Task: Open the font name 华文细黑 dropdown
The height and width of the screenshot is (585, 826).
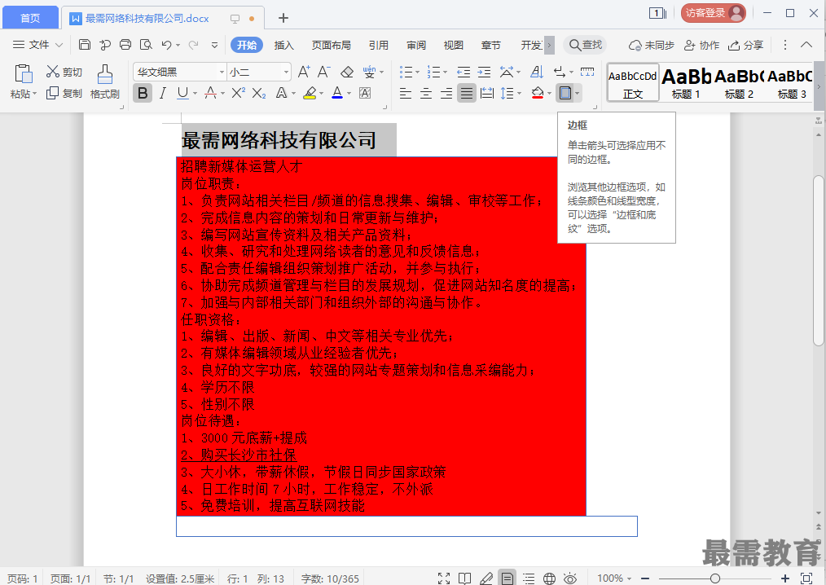Action: [x=222, y=72]
